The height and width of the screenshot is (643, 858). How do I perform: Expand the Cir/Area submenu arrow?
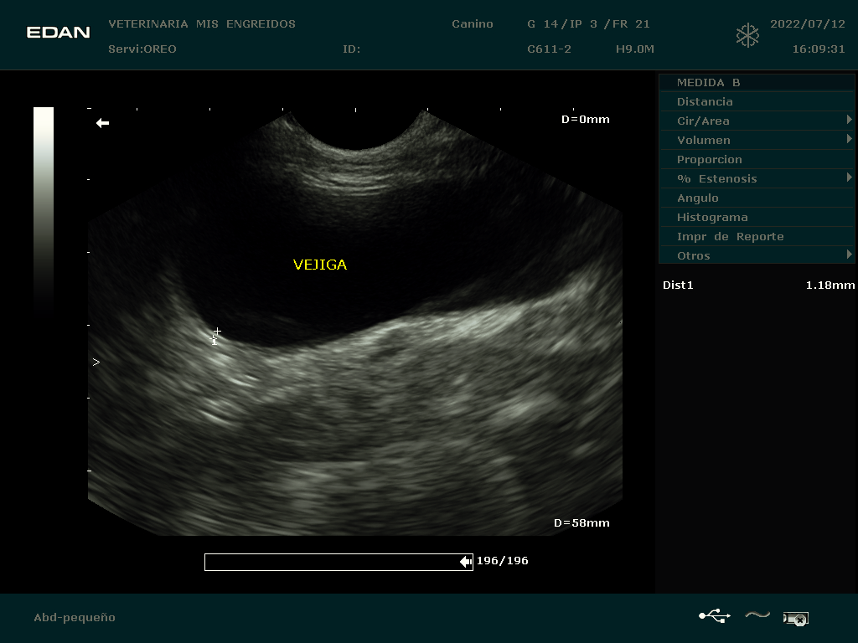click(849, 121)
